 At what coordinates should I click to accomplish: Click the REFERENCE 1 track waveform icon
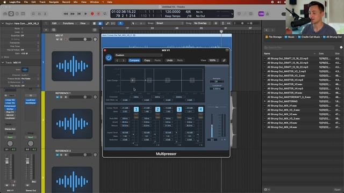72,124
